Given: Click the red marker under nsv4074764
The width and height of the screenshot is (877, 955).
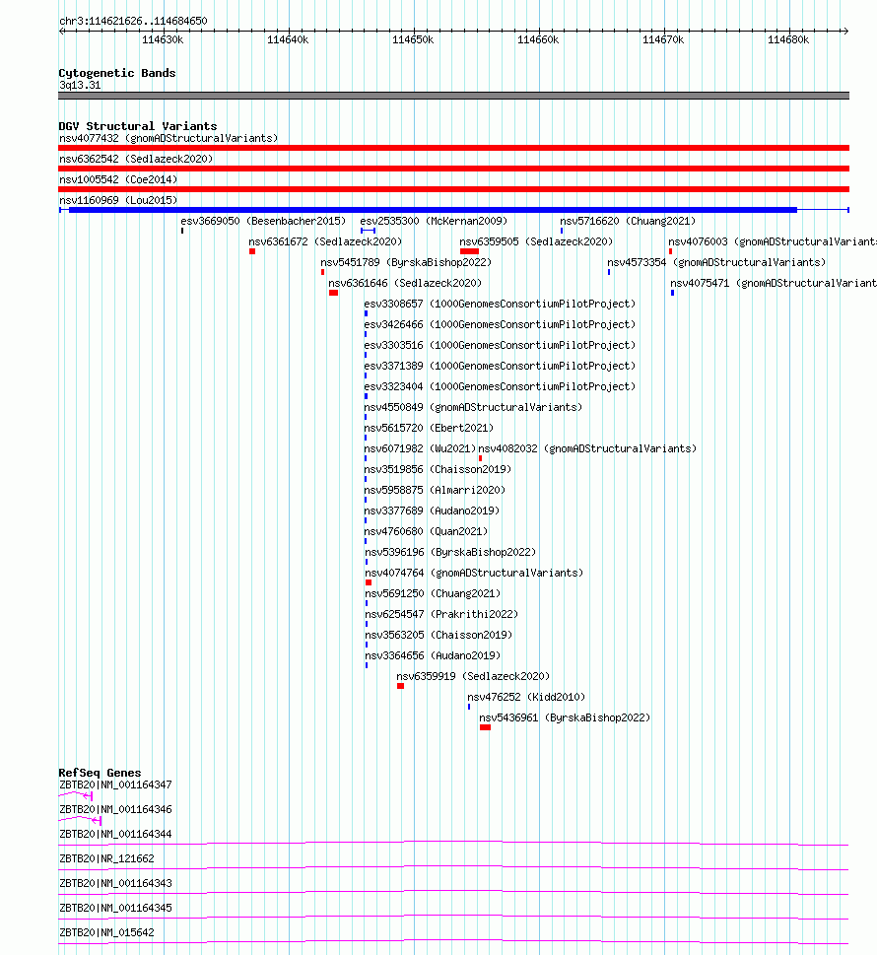Looking at the screenshot, I should click(369, 582).
